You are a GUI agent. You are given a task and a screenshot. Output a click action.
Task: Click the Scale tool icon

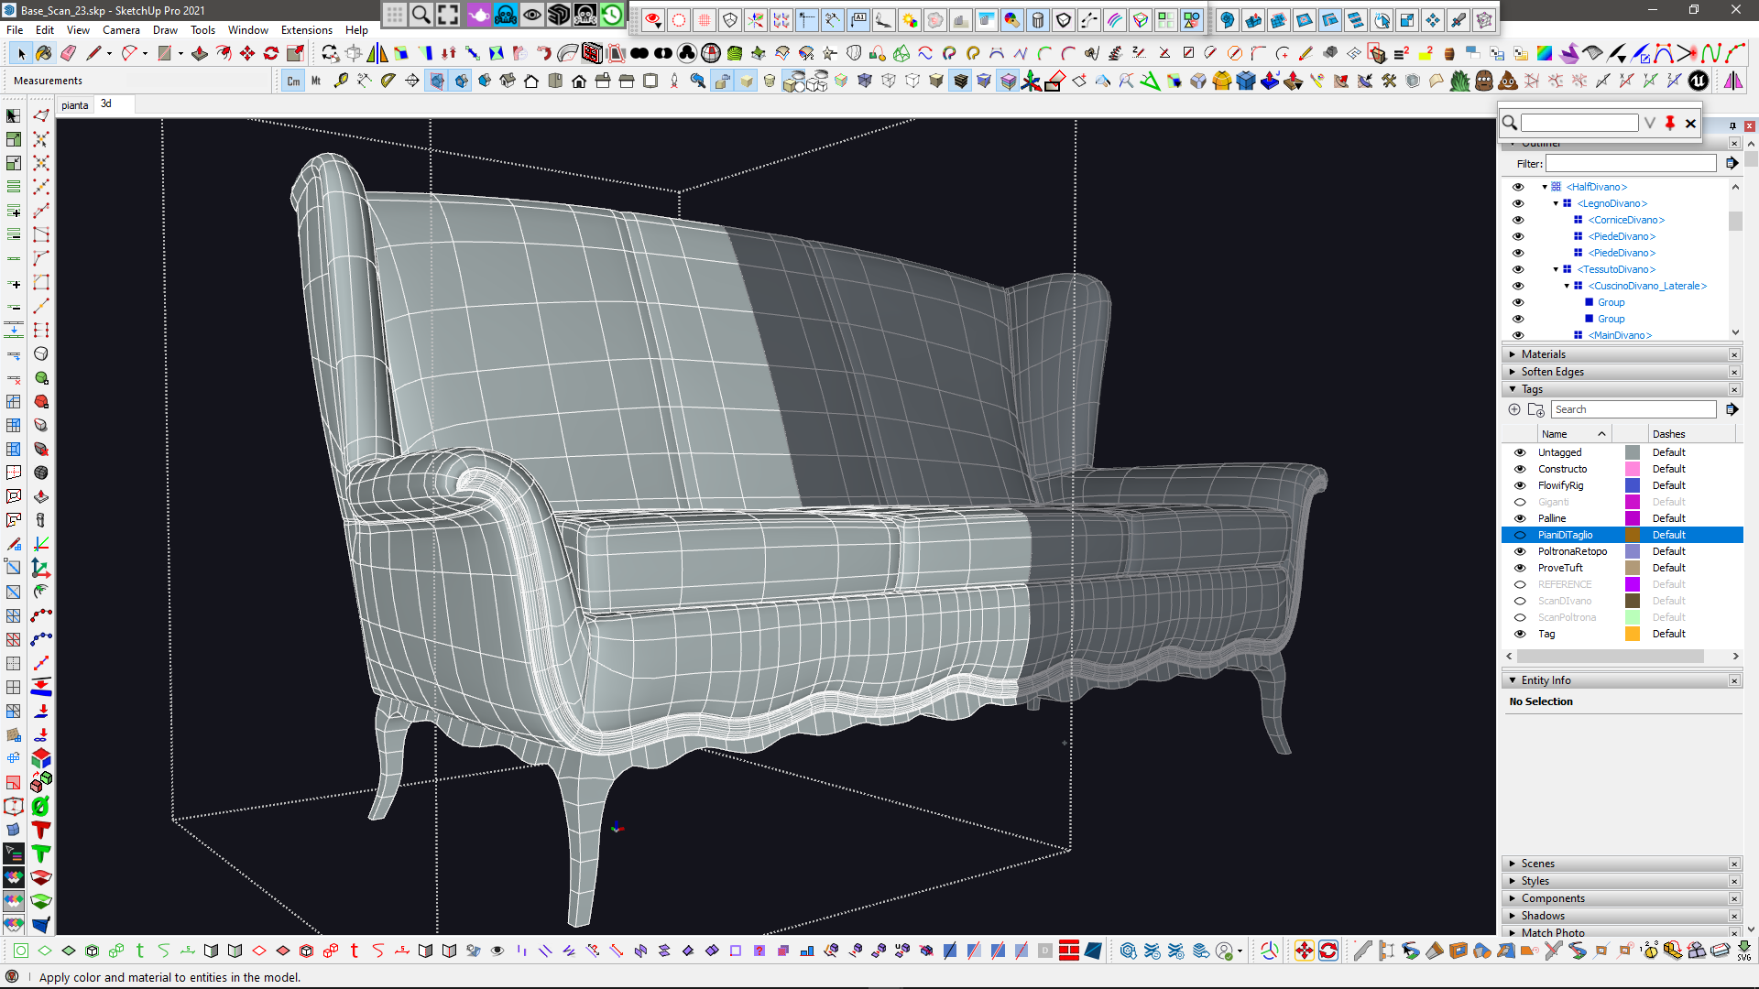click(295, 54)
